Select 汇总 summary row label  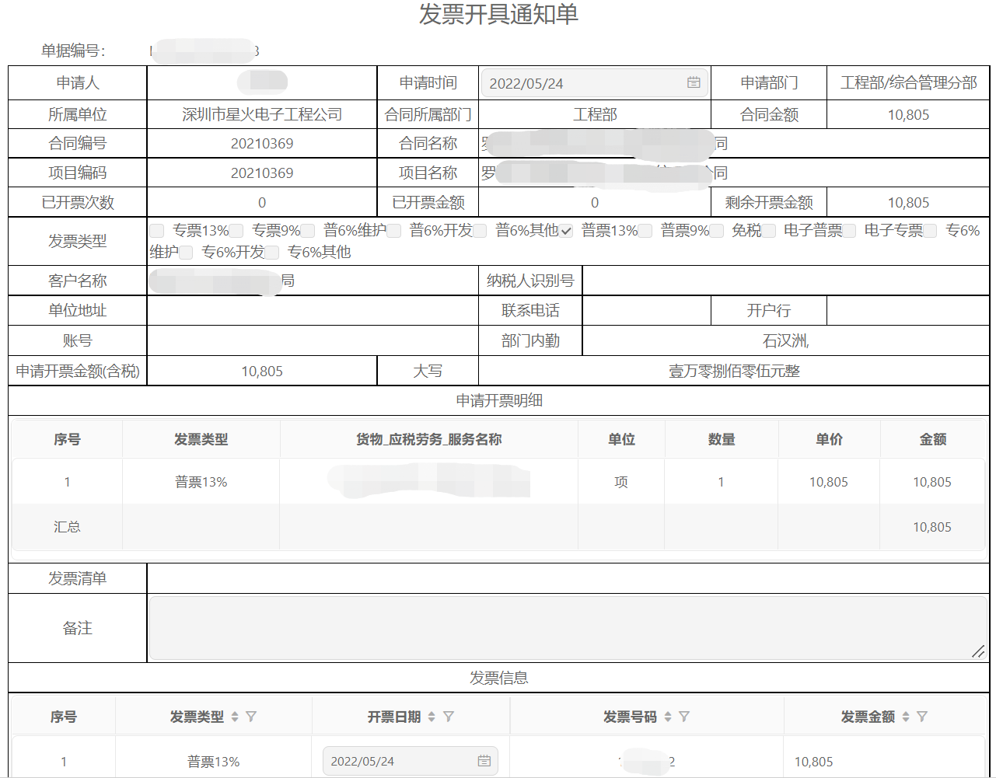[67, 527]
